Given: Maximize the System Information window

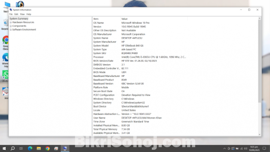Looking at the screenshot, I should [249, 10].
